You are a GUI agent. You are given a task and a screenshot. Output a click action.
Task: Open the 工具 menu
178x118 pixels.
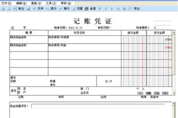click(x=51, y=3)
